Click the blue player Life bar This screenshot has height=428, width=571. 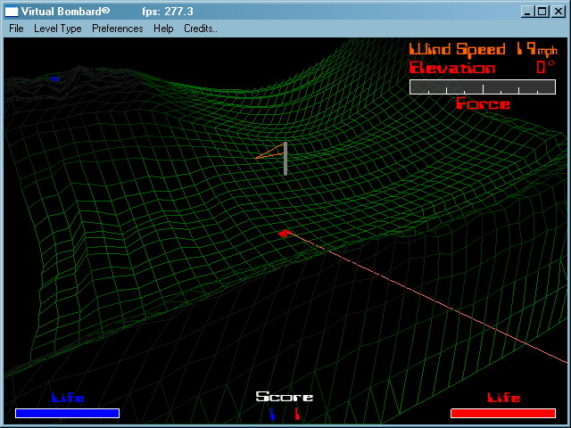[x=68, y=413]
